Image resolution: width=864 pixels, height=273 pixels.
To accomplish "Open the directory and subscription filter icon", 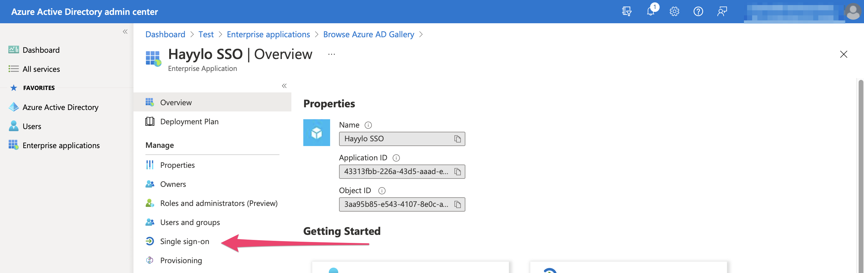I will (x=627, y=12).
